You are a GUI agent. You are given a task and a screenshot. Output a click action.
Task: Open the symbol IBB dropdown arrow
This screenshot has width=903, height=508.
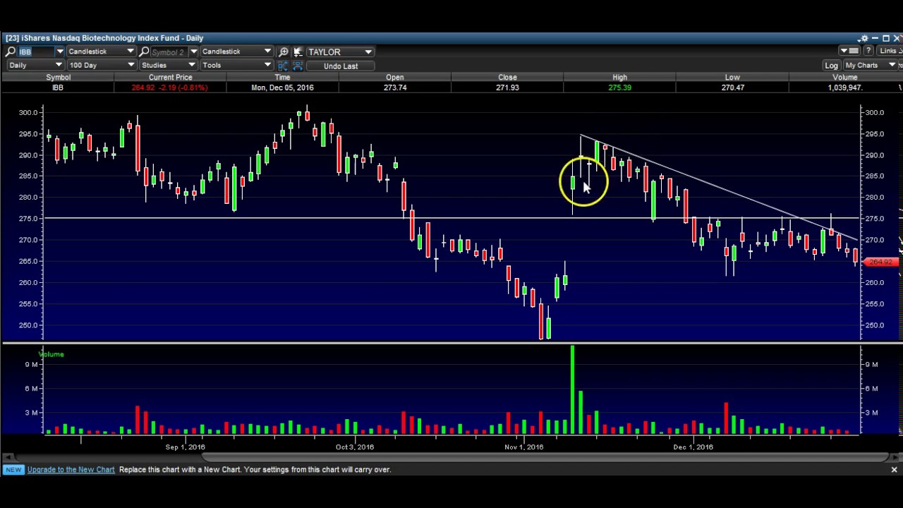pos(60,52)
